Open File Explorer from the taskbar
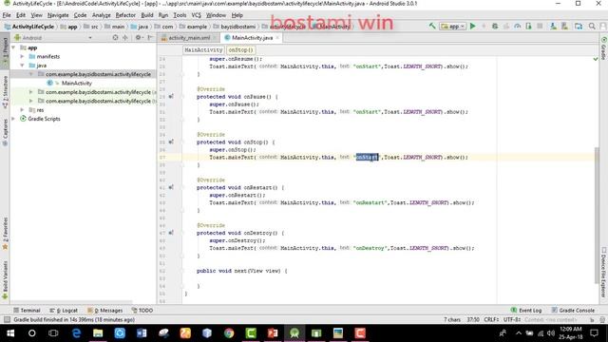Image resolution: width=608 pixels, height=342 pixels. pyautogui.click(x=98, y=333)
